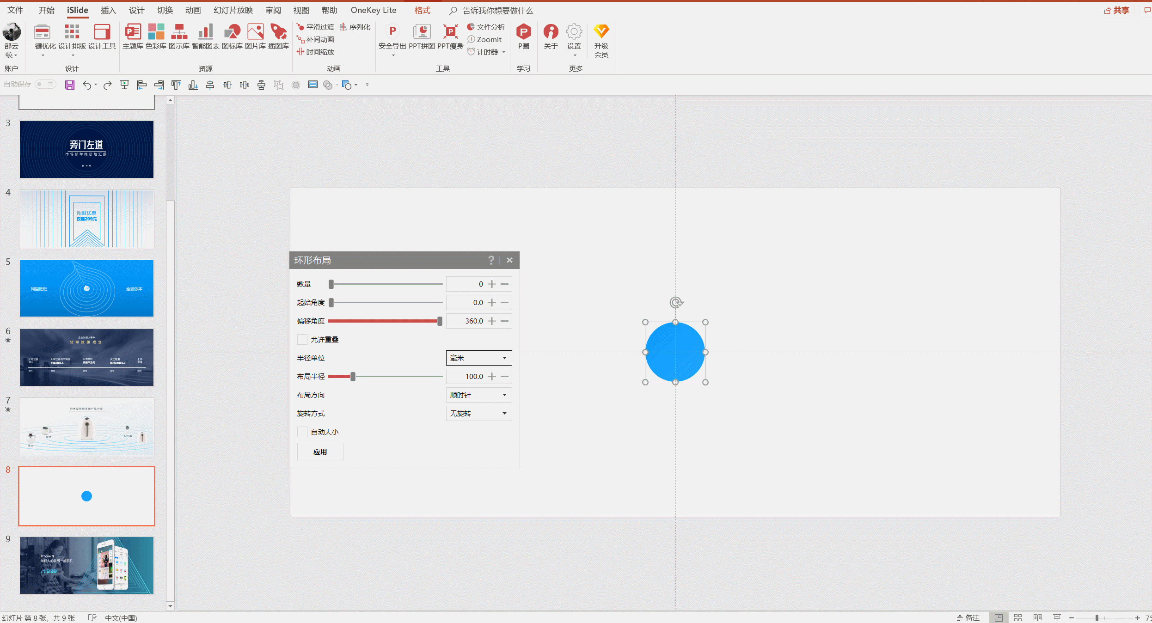This screenshot has width=1152, height=623.
Task: Expand the 设置 settings dropdown
Action: point(575,55)
